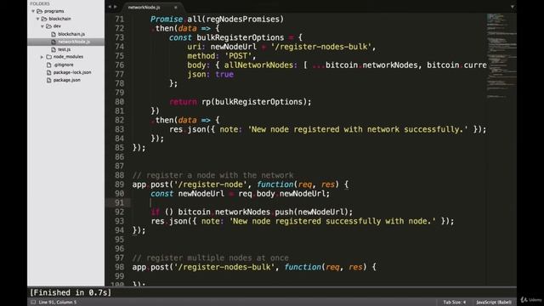The height and width of the screenshot is (306, 544).
Task: Collapse the programs folder triangle
Action: coord(33,11)
